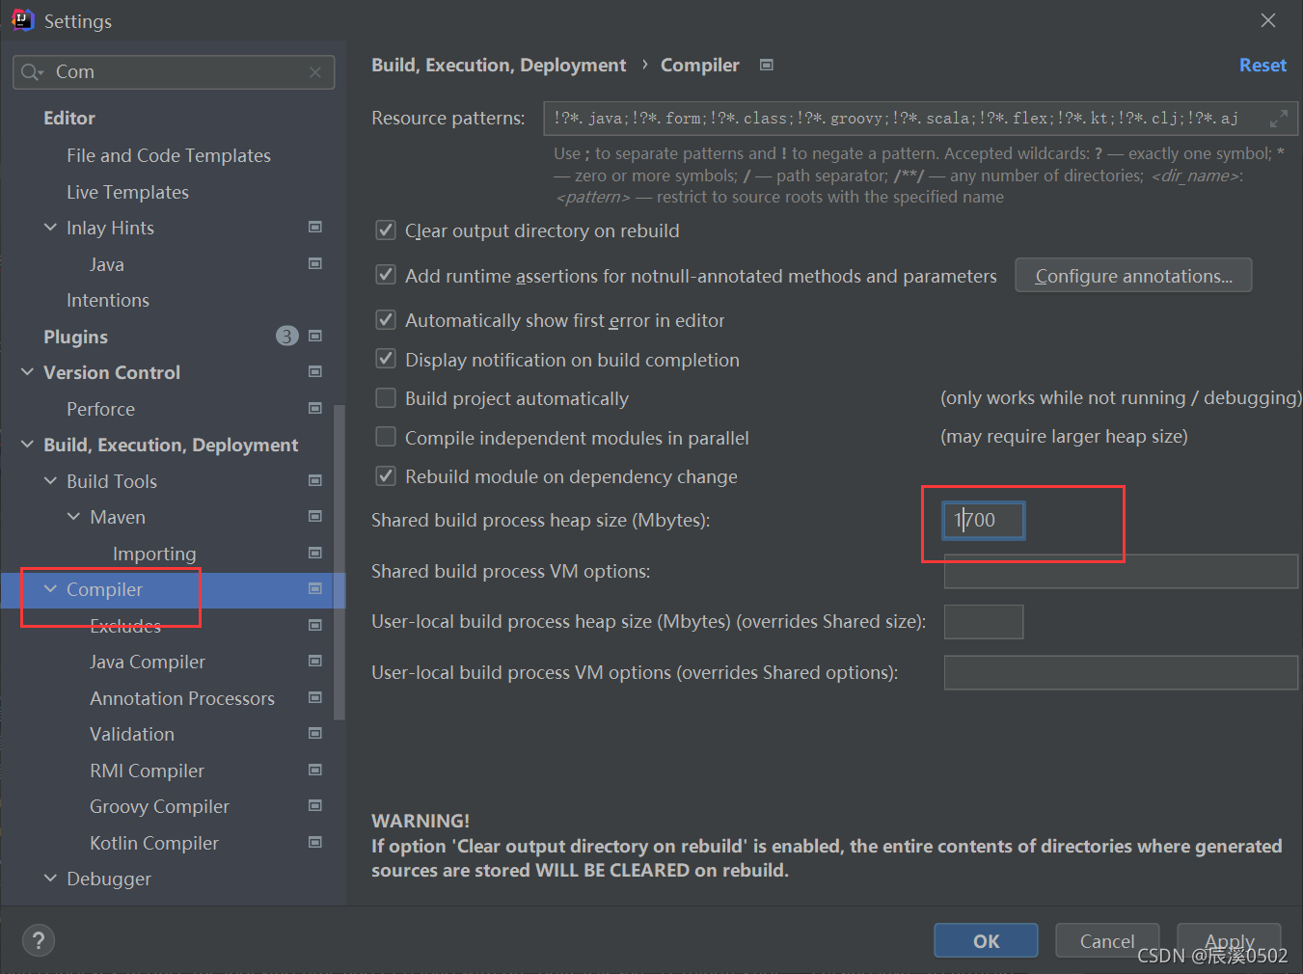This screenshot has height=974, width=1303.
Task: Click project-level icon beside Kotlin Compiler
Action: point(314,842)
